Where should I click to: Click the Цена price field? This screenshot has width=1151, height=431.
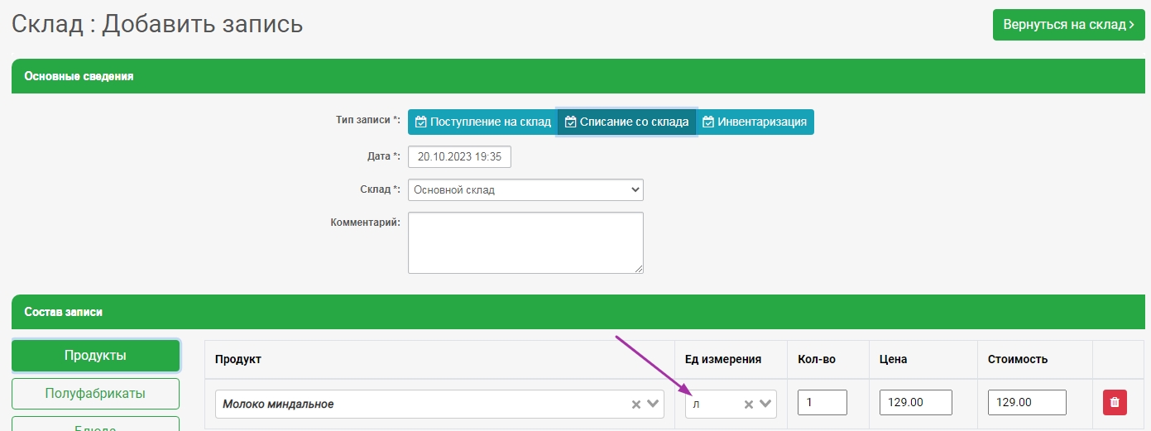point(915,403)
